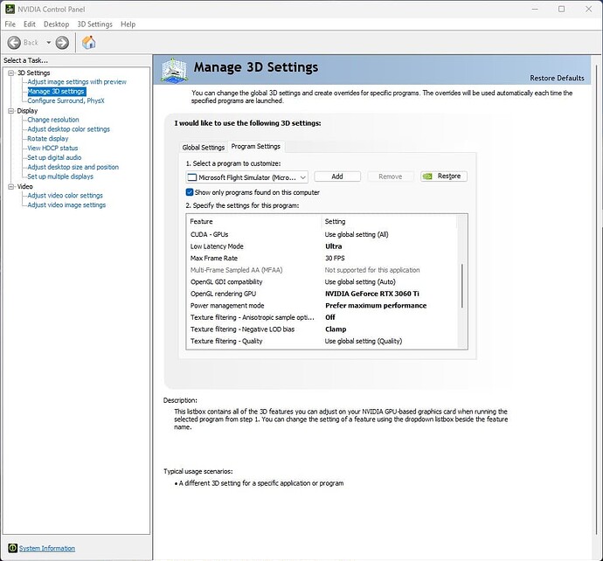
Task: Click the Restore Defaults link
Action: (x=557, y=78)
